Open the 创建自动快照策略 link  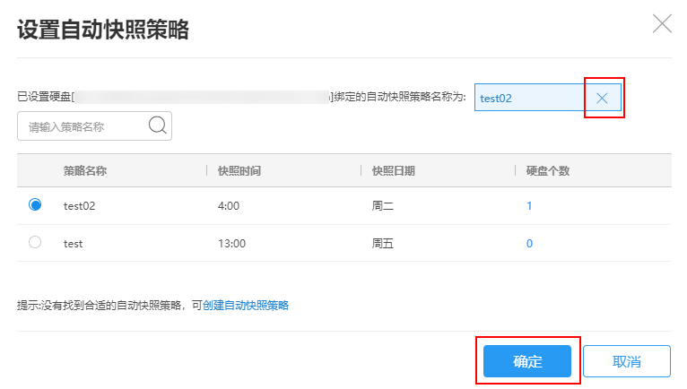tap(246, 306)
